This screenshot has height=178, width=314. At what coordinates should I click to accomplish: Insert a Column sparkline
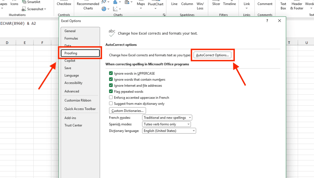(187, 3)
